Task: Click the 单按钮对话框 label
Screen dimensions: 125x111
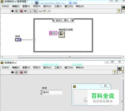Action: 66,30
